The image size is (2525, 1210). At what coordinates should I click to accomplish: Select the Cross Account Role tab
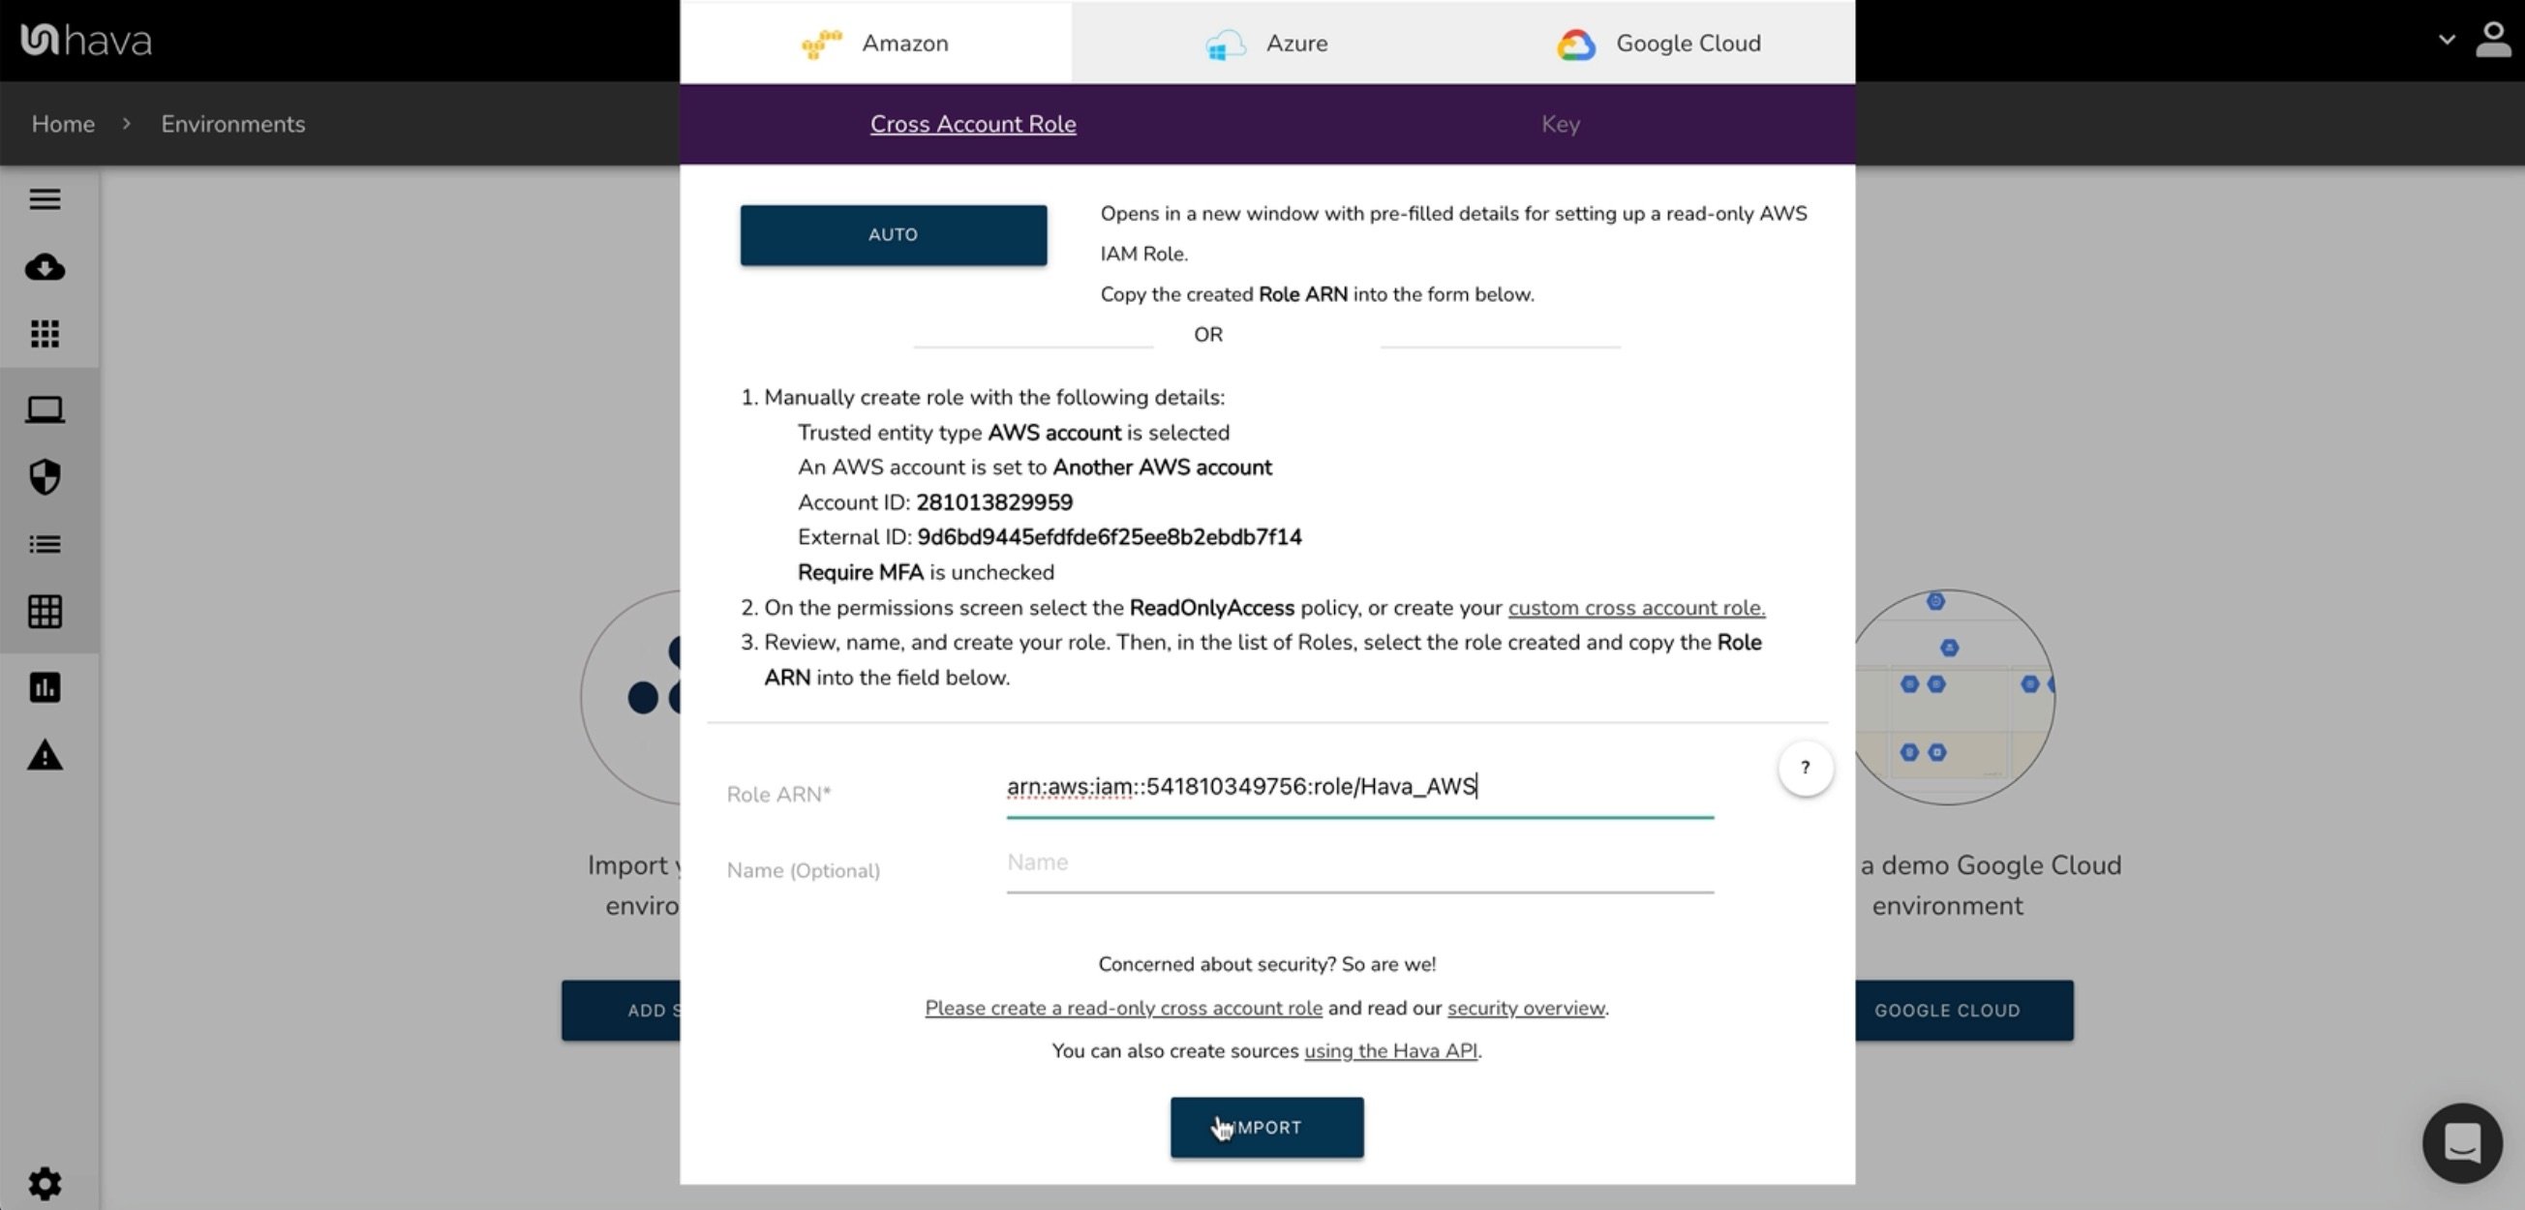[x=973, y=122]
